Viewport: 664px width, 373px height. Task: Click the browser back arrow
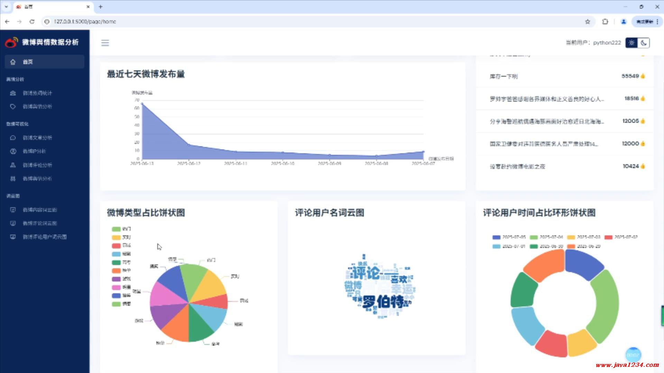coord(7,21)
